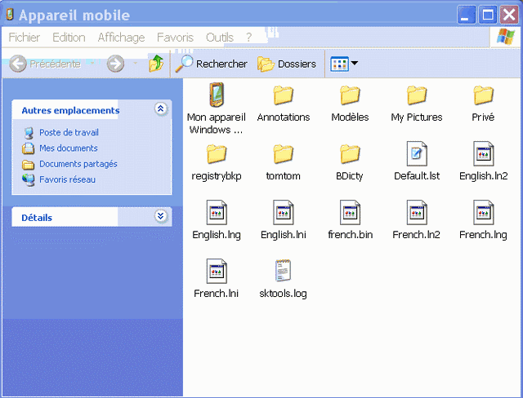Open the My Pictures folder

(417, 95)
